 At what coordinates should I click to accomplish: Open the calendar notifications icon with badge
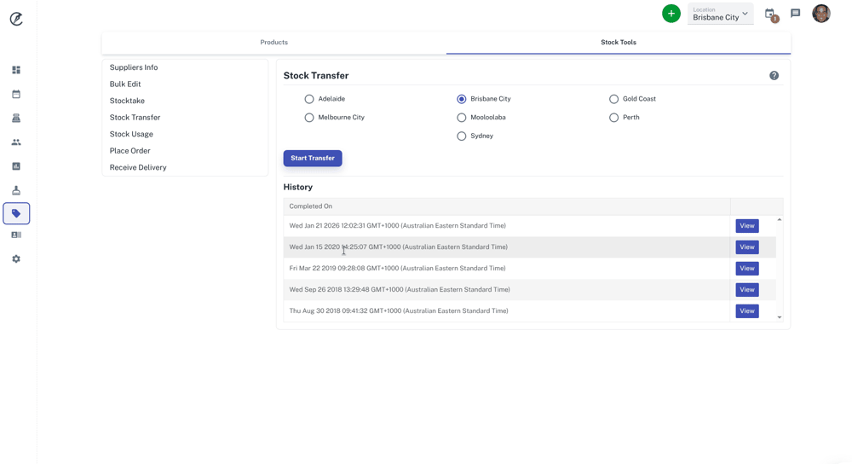point(770,14)
